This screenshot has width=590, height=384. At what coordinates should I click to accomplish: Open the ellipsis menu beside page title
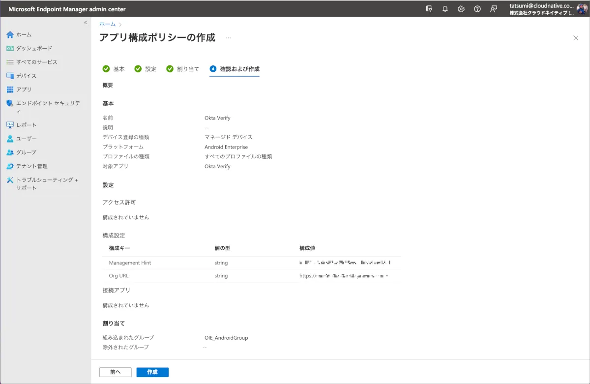(x=228, y=38)
